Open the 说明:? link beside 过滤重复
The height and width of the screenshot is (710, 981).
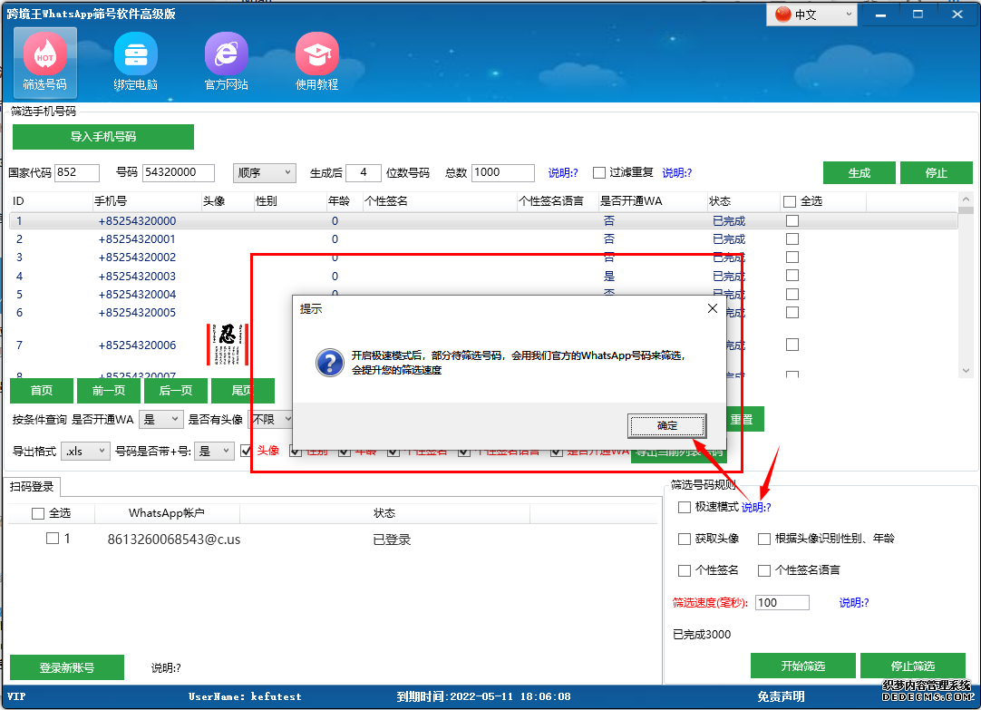pyautogui.click(x=677, y=172)
